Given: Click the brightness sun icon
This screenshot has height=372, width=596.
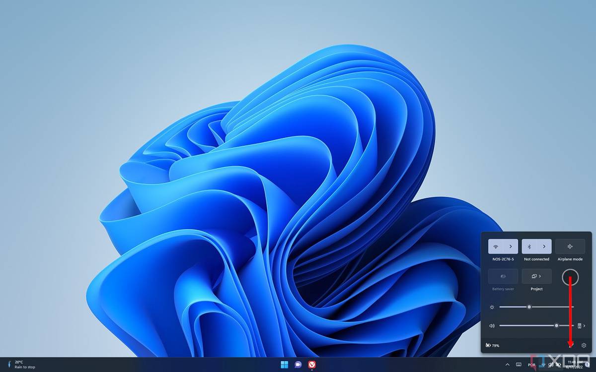Looking at the screenshot, I should 492,307.
